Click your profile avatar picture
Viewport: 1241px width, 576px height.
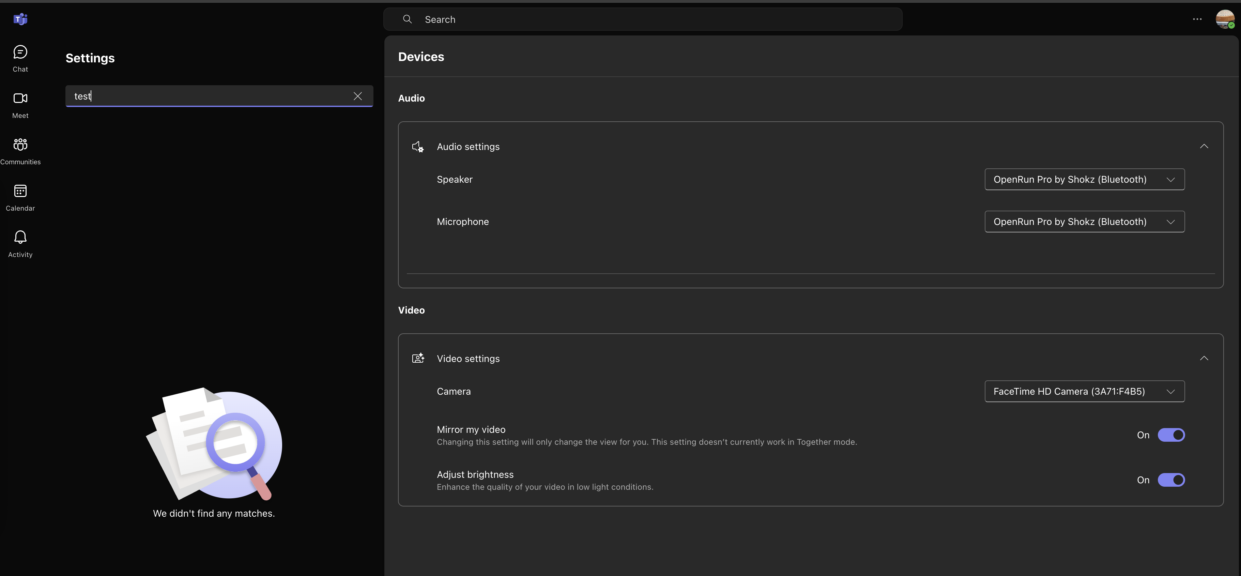[1225, 19]
